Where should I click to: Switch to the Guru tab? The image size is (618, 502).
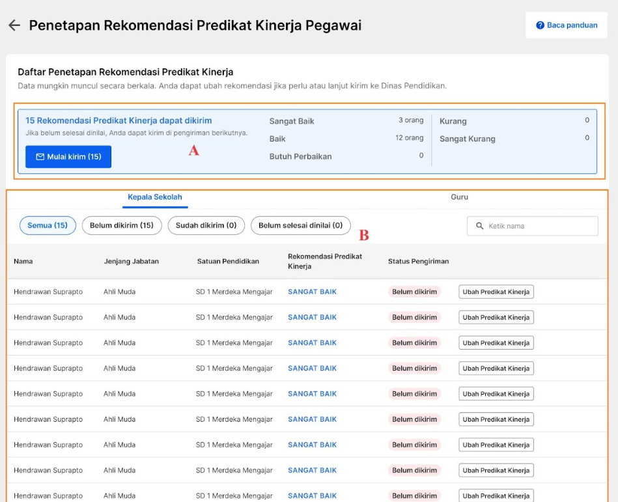[459, 197]
